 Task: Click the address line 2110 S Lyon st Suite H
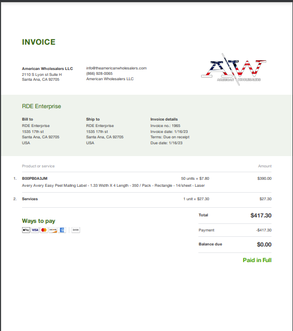point(42,74)
